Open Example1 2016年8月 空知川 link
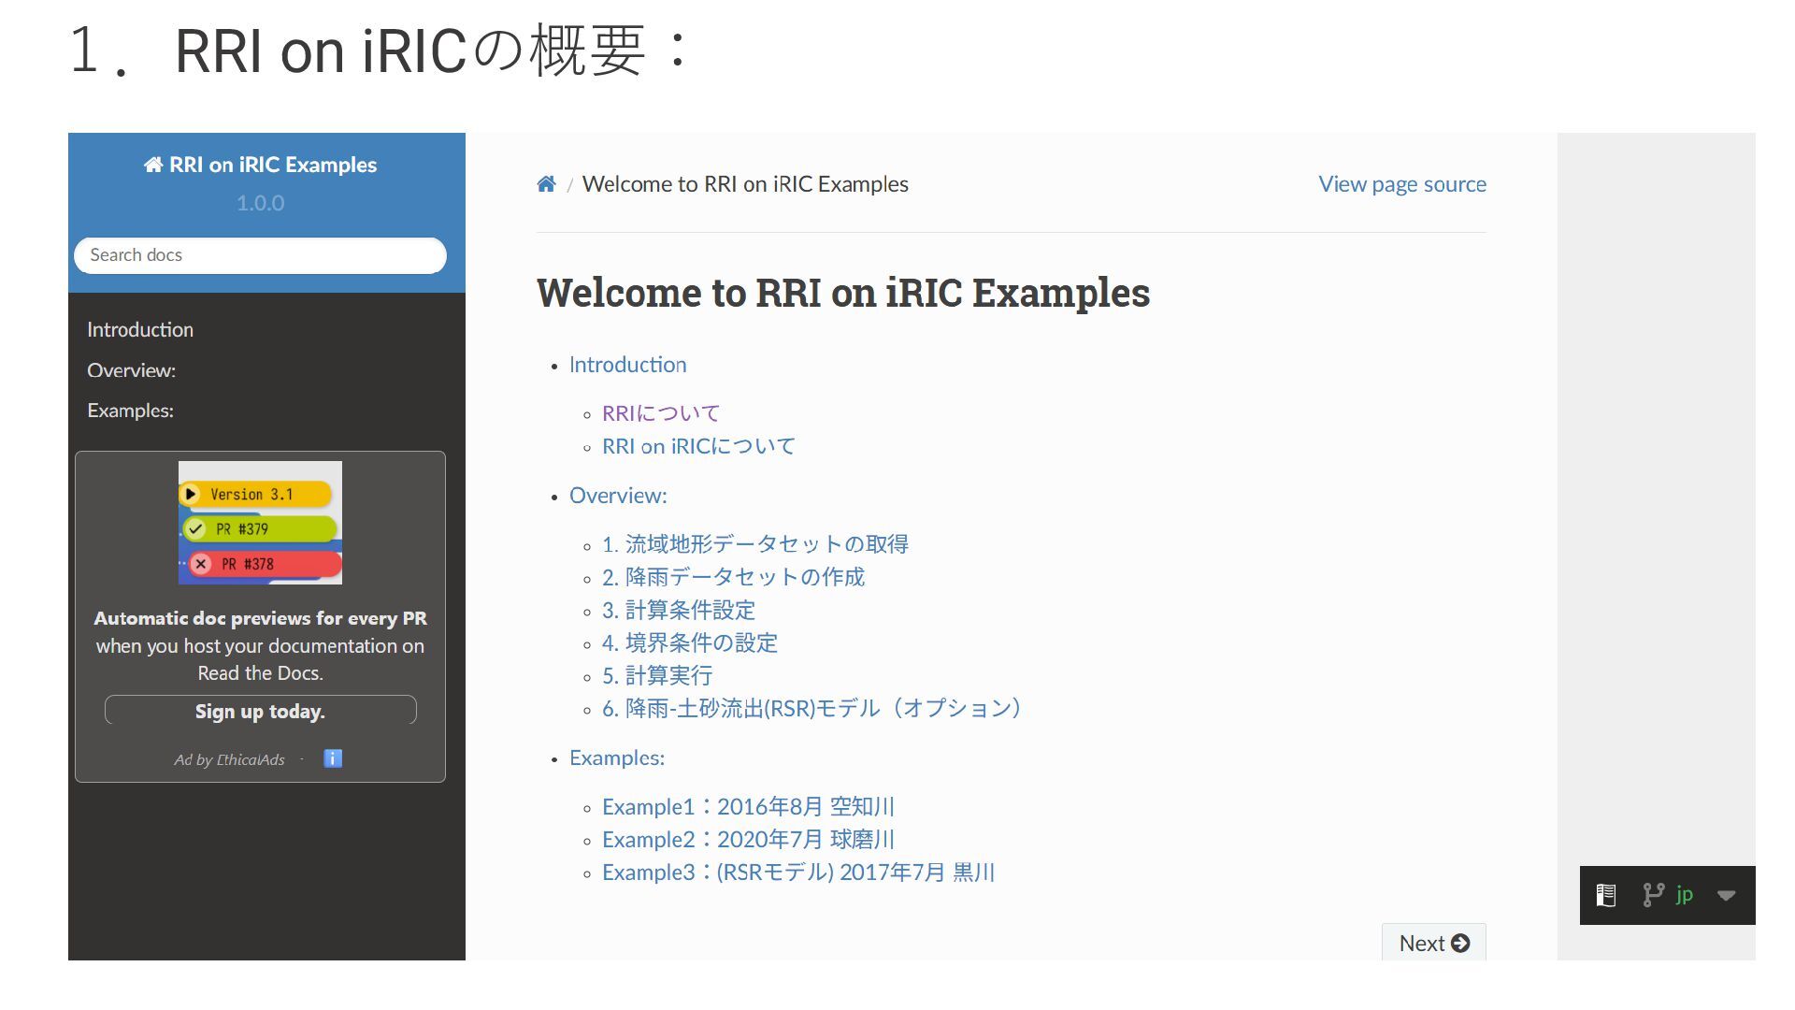 click(x=748, y=807)
